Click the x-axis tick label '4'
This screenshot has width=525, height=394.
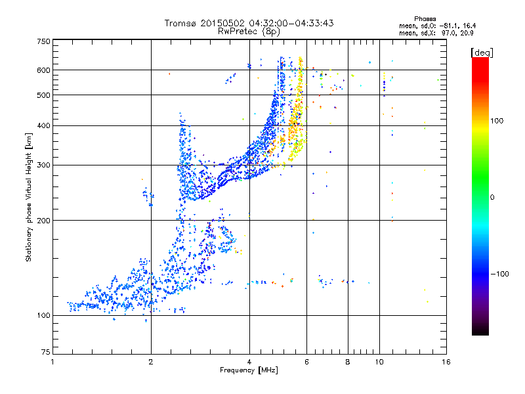[249, 362]
